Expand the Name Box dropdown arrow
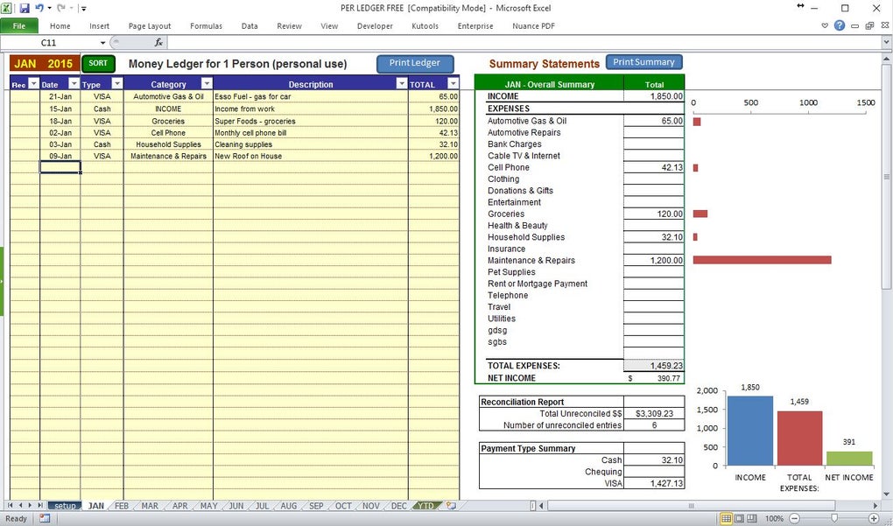 pos(102,43)
